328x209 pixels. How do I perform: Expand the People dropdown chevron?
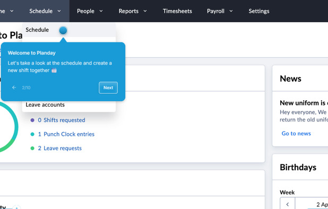pyautogui.click(x=101, y=11)
